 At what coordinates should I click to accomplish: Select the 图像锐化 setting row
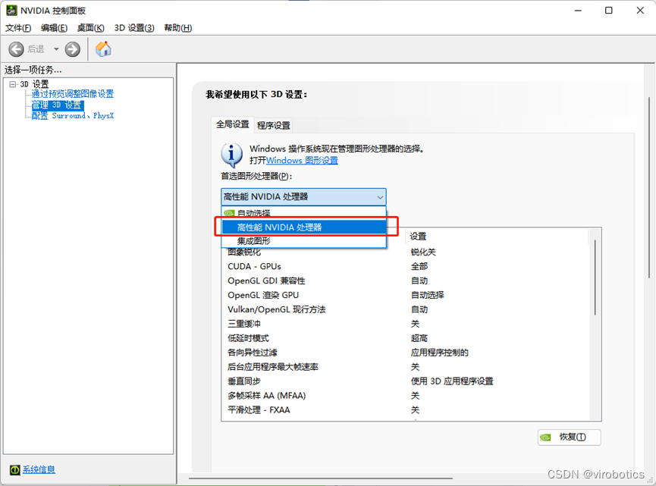[x=405, y=252]
